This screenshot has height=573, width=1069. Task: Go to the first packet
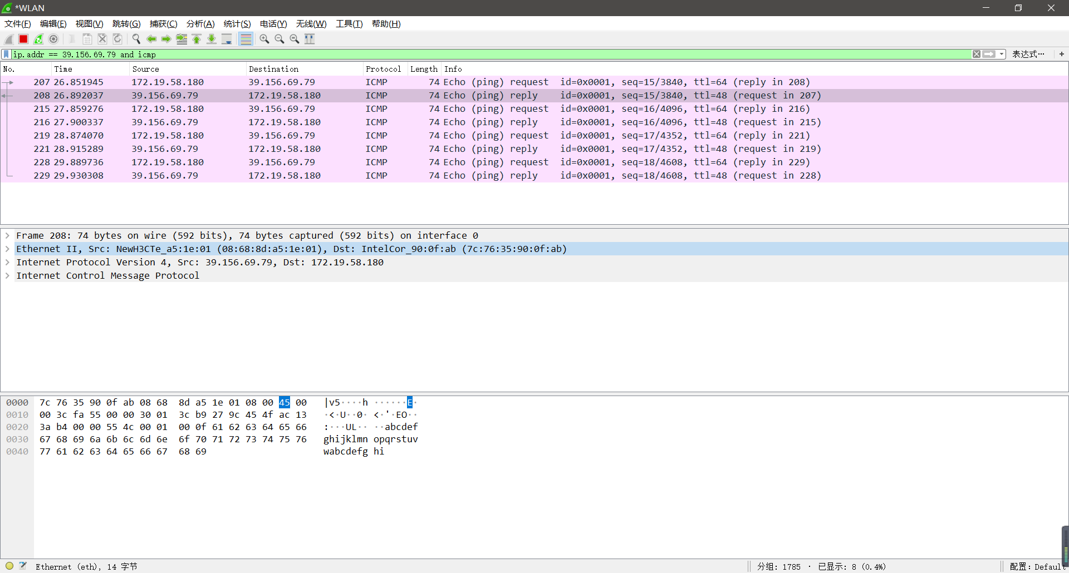tap(197, 39)
